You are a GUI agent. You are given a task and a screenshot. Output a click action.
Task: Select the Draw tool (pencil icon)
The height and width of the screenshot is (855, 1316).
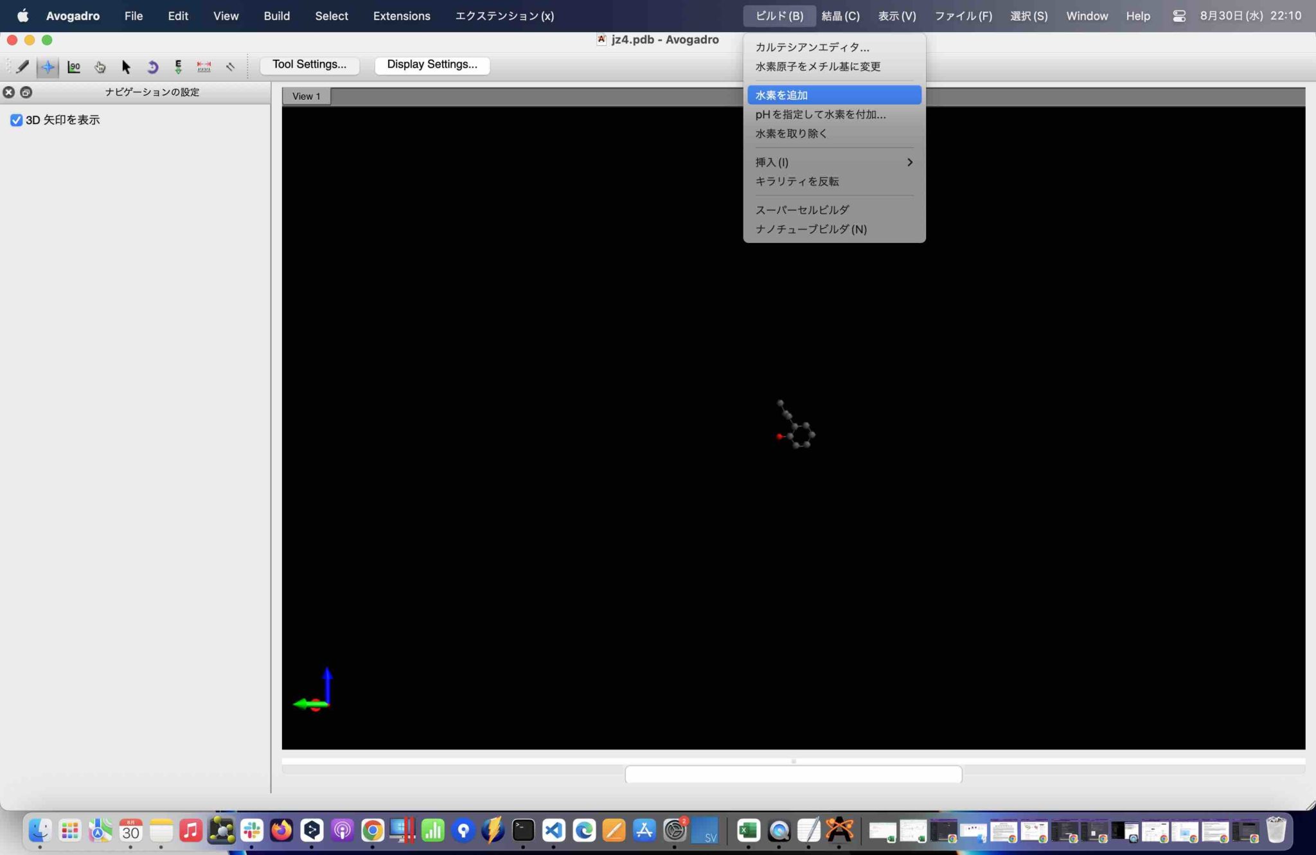pos(23,66)
